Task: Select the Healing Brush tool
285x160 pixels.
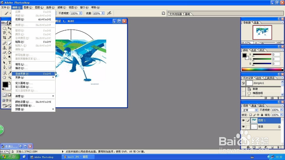Action: (x=4, y=43)
